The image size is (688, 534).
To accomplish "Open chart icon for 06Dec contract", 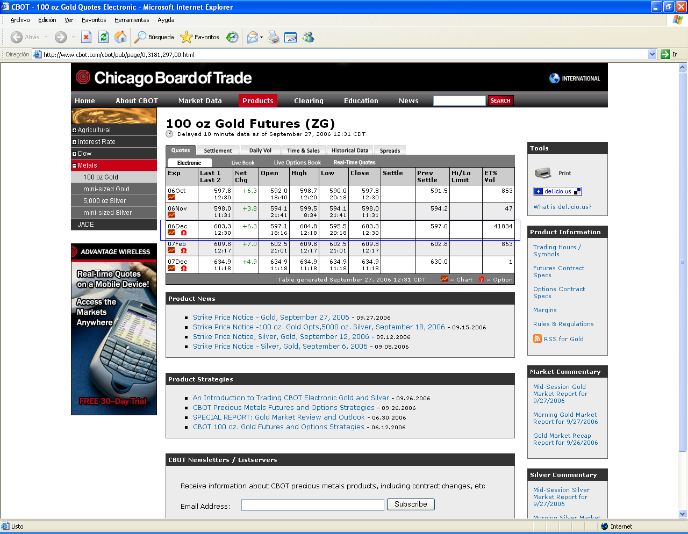I will pos(171,233).
